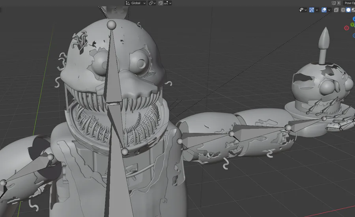Toggle the Show Overlays button
The width and height of the screenshot is (355, 217).
point(324,10)
